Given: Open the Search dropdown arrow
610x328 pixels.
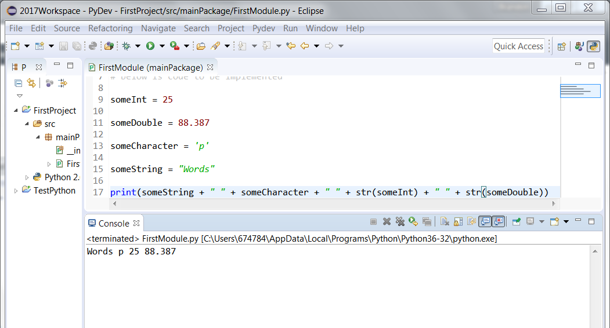Looking at the screenshot, I should coord(227,46).
